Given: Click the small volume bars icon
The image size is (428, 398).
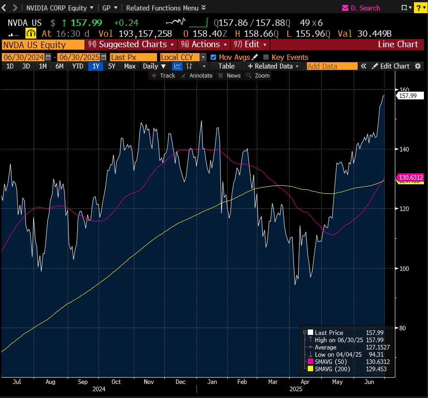Looking at the screenshot, I should pos(14,34).
